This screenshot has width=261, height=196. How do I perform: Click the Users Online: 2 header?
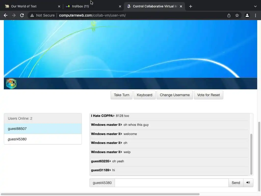[43, 118]
